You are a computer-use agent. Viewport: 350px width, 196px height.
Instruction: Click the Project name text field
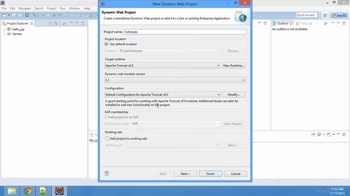[x=185, y=32]
